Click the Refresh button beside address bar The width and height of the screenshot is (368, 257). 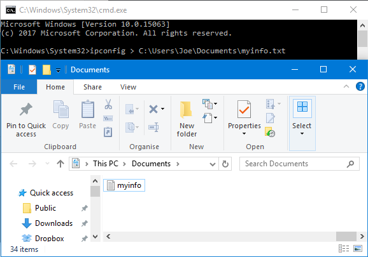[x=225, y=164]
